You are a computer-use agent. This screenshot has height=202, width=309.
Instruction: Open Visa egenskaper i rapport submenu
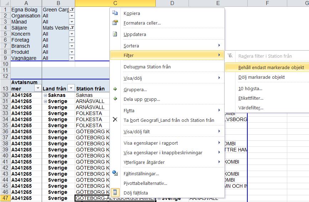(167, 143)
